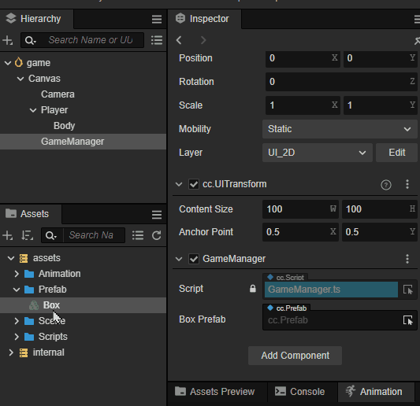This screenshot has width=420, height=406.
Task: Open the Animation tab
Action: click(376, 392)
